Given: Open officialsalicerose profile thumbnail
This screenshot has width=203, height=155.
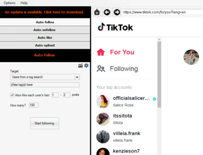Looking at the screenshot, I should 103,101.
